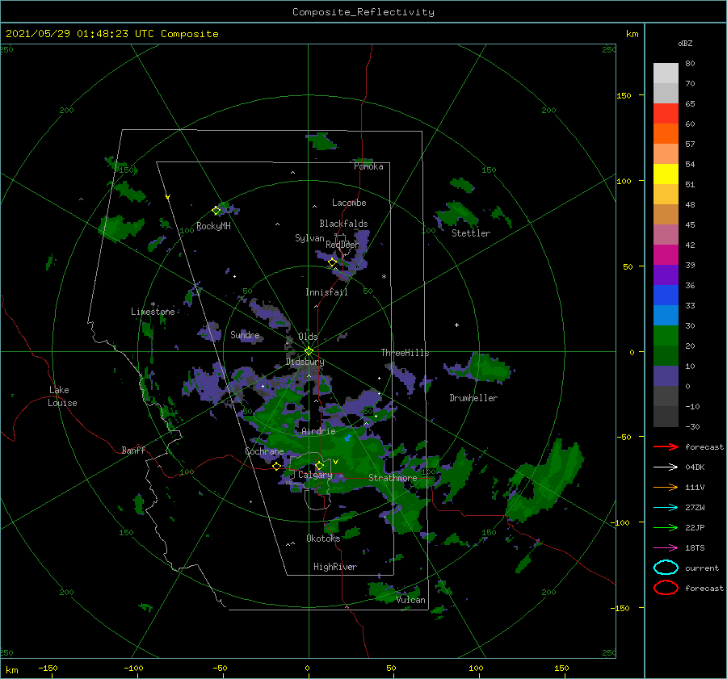Click the Innisfail city label
The image size is (727, 679).
pyautogui.click(x=326, y=292)
